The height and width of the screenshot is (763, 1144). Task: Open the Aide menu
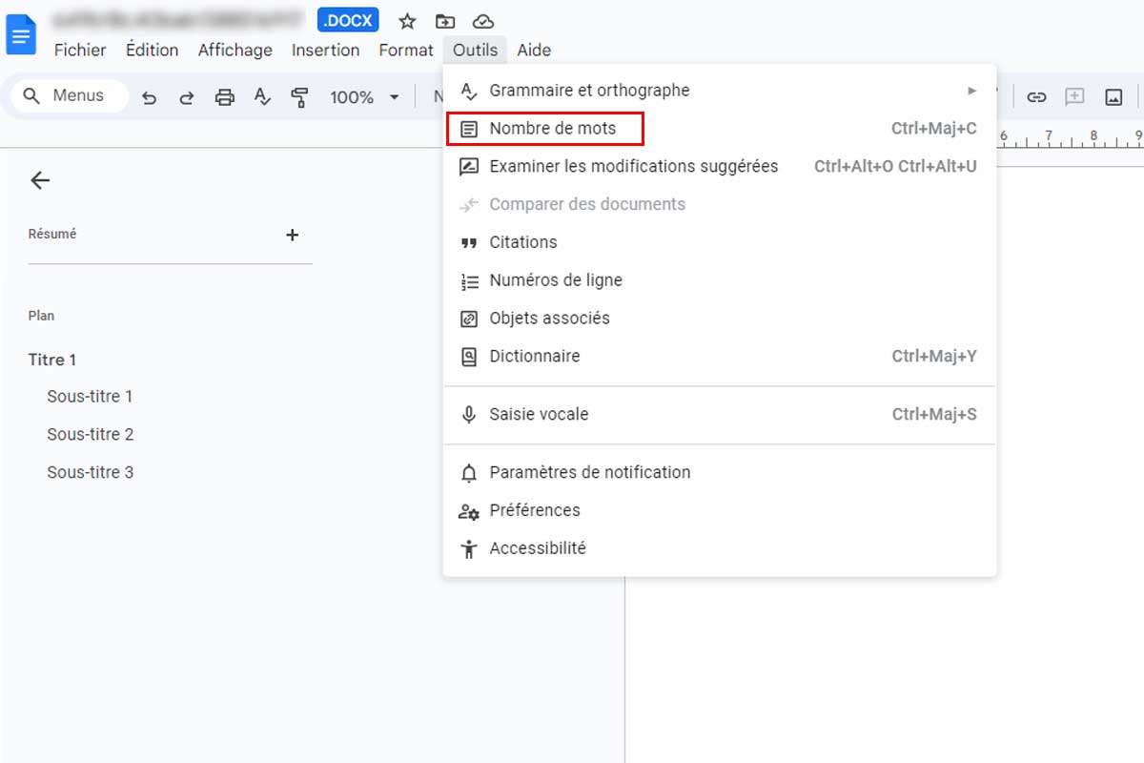tap(534, 51)
